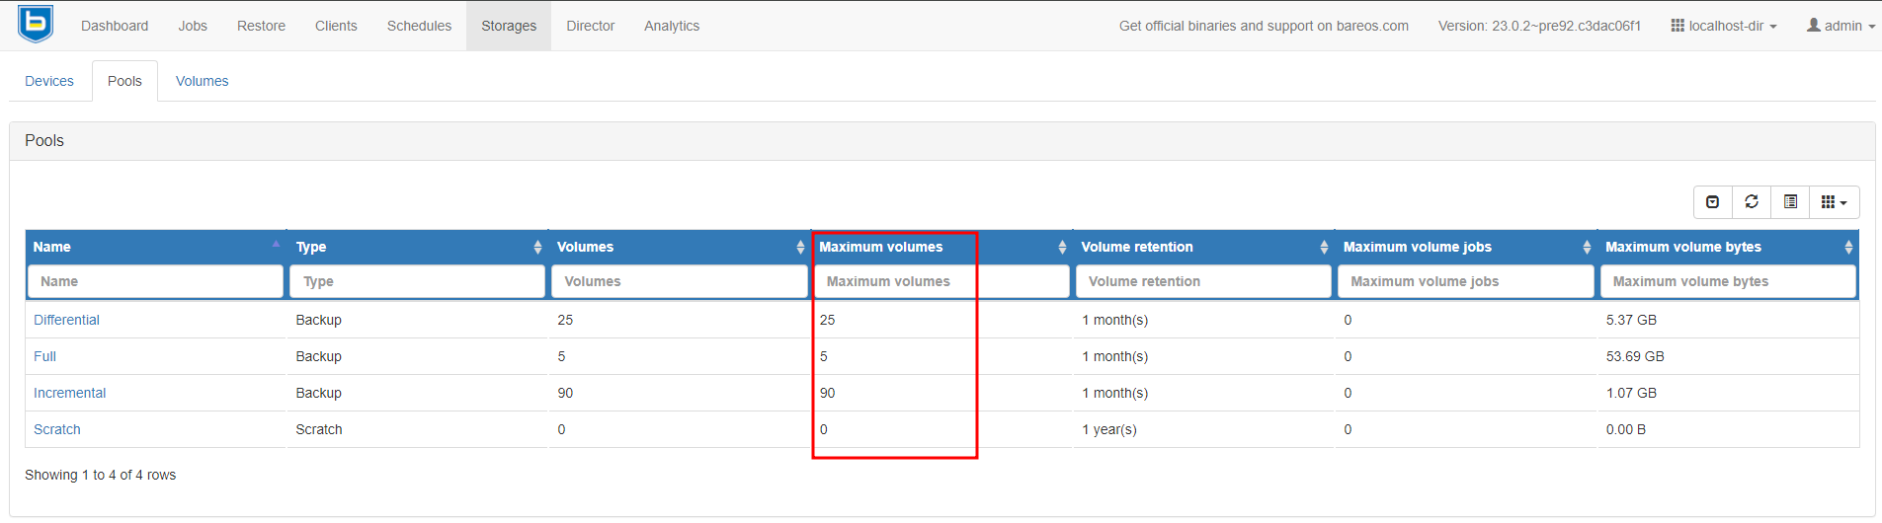Expand the localhost-dir director dropdown
The width and height of the screenshot is (1882, 523).
point(1724,26)
